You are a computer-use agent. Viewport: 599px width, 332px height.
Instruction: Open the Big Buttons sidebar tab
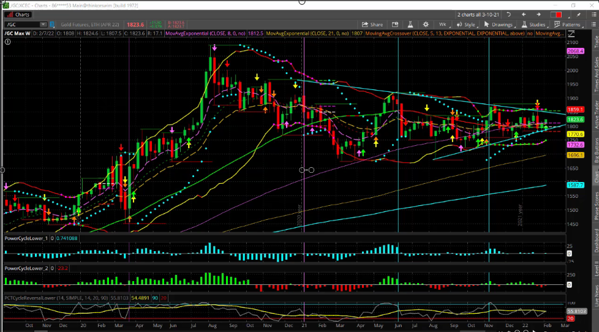(x=595, y=150)
